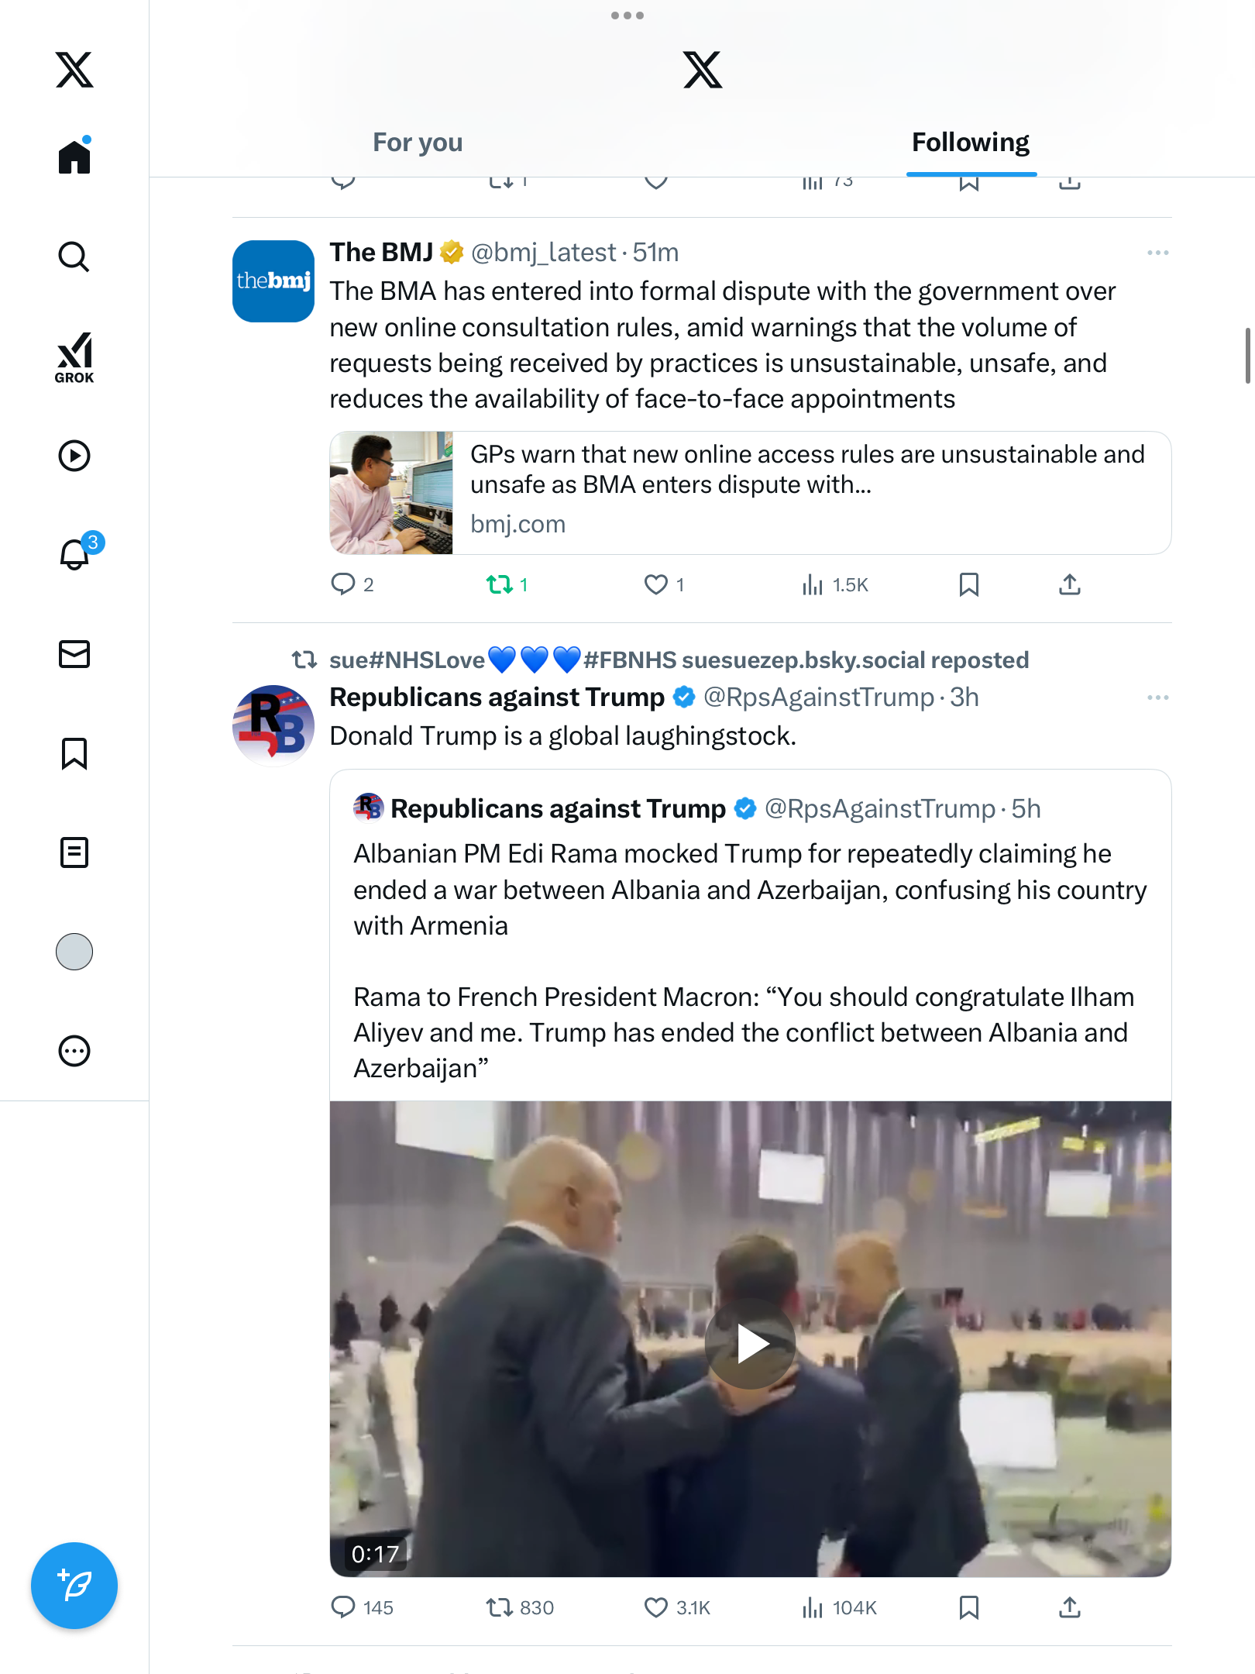The image size is (1255, 1674).
Task: Undo repost on The BMJ post
Action: click(500, 584)
